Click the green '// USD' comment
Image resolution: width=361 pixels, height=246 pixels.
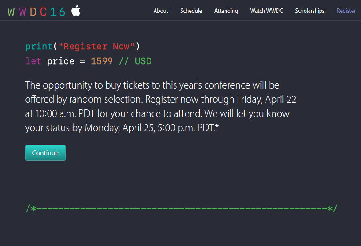[135, 61]
